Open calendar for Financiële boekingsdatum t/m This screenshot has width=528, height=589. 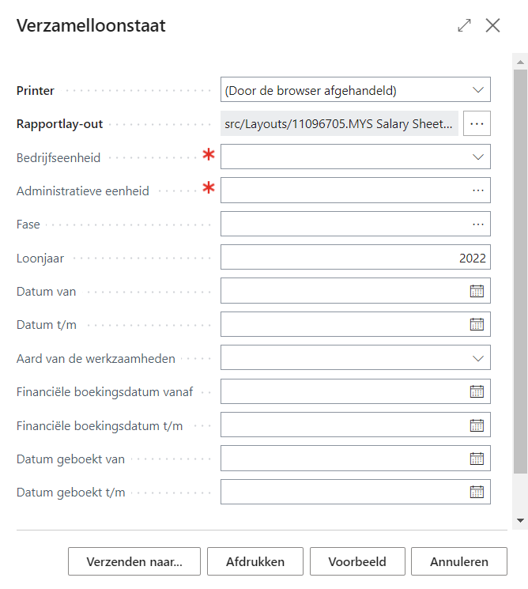[477, 425]
